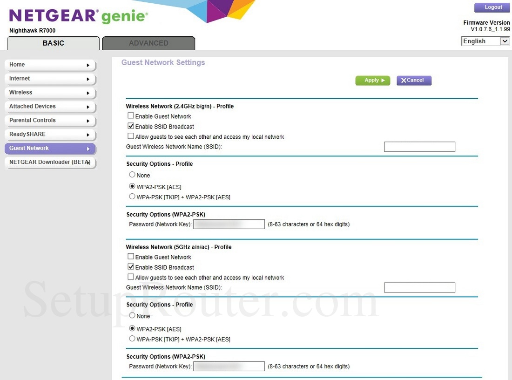Click Wireless Network (5GHz a/n/ac) - Profile heading
512x380 pixels.
pos(179,247)
